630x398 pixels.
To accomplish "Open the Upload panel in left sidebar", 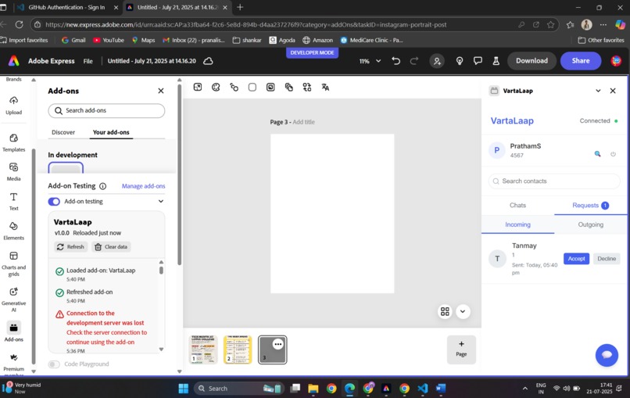I will pos(13,106).
